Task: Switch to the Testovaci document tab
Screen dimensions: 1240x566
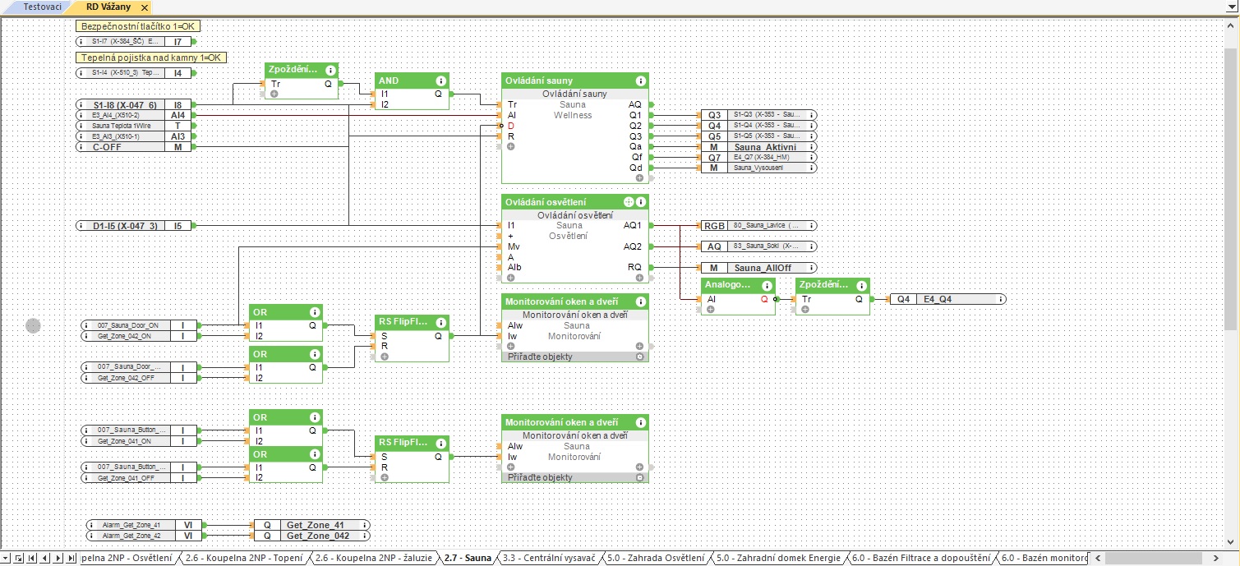Action: 42,7
